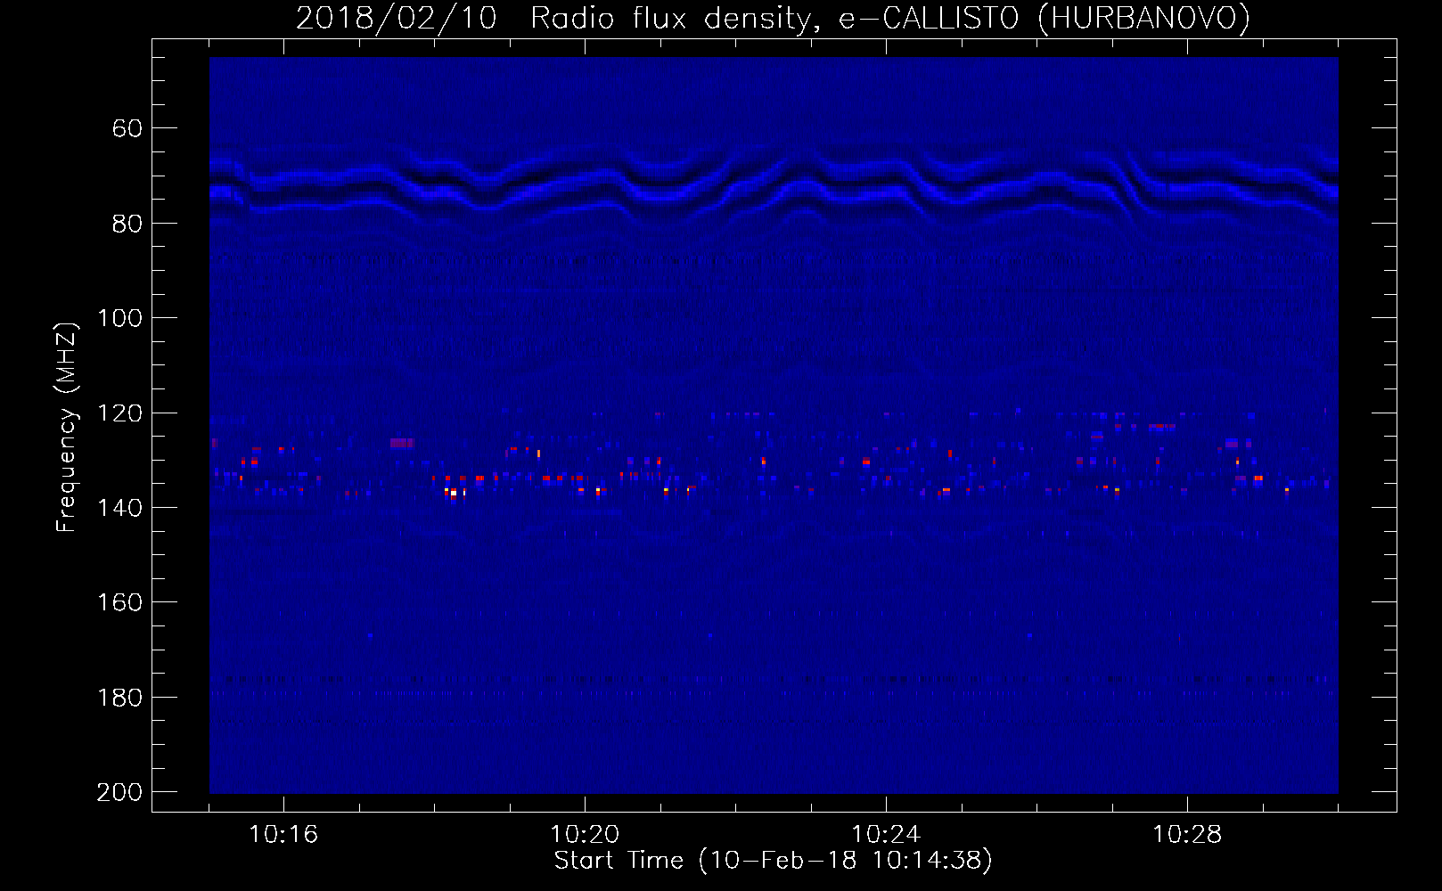Click the 'Start Time (10-Feb-18 10:14:38)' label
The image size is (1442, 891).
773,861
